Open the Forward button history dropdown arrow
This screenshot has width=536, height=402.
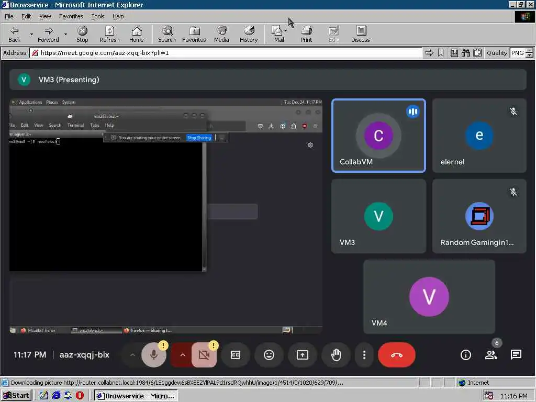click(x=65, y=34)
